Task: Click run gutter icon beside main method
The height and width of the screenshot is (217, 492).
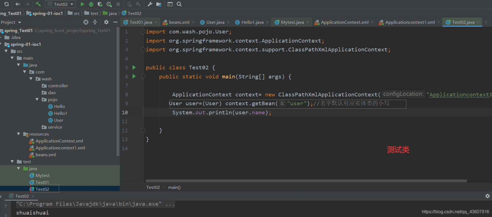Action: pyautogui.click(x=134, y=76)
